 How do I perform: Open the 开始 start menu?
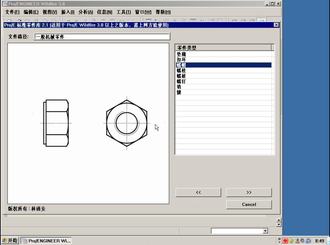10,240
